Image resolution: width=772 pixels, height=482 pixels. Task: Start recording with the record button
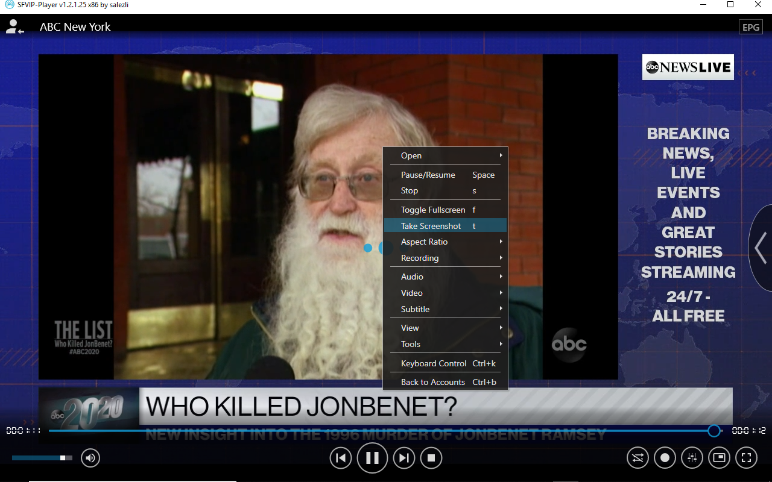(665, 458)
